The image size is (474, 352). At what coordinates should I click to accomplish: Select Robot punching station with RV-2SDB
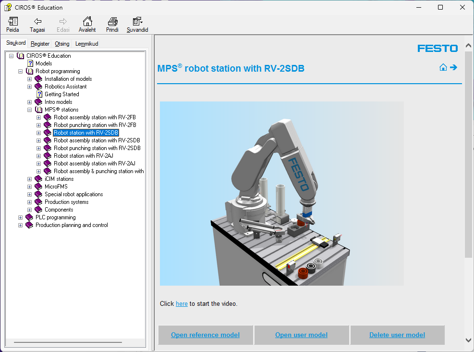pos(97,148)
